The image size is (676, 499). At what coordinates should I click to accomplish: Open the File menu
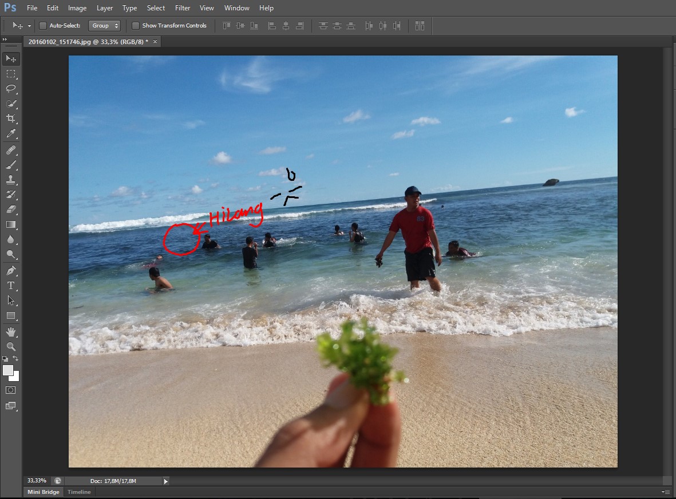tap(32, 8)
